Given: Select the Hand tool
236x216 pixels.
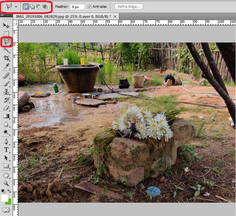Looking at the screenshot, I should (x=6, y=175).
